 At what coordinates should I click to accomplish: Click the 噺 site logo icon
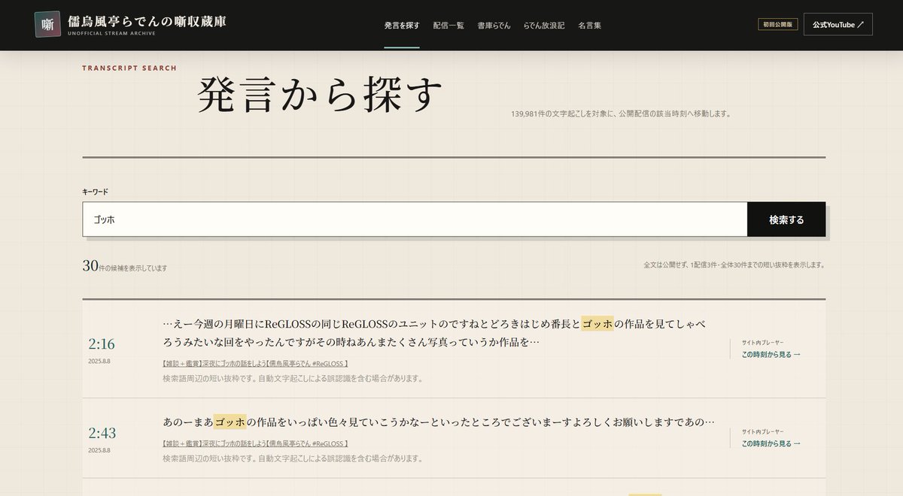48,24
